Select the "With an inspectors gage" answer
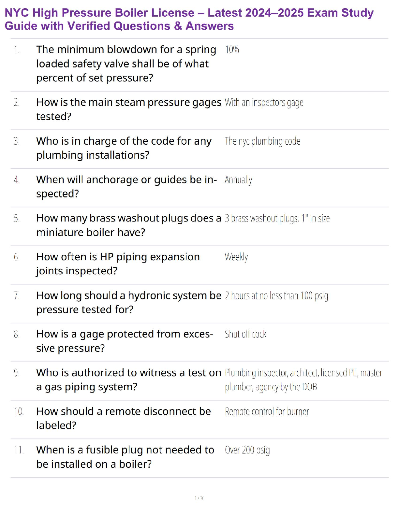This screenshot has width=399, height=516. (264, 103)
